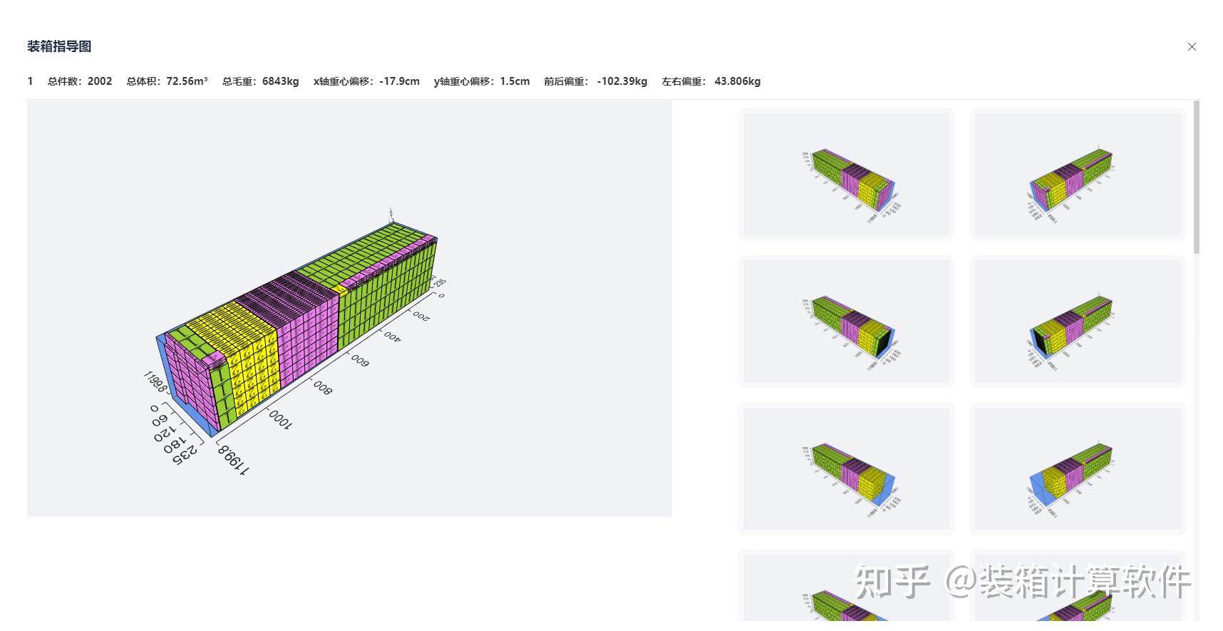Click the 400 axis label on 3D view
The image size is (1223, 631).
393,336
